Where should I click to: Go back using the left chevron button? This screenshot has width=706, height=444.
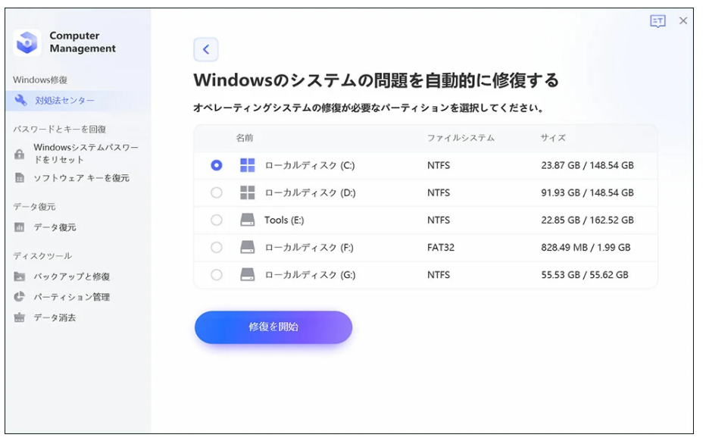206,50
